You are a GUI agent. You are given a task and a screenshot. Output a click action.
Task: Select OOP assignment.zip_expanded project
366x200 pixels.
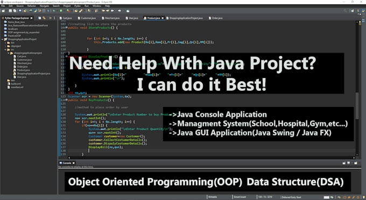point(22,32)
